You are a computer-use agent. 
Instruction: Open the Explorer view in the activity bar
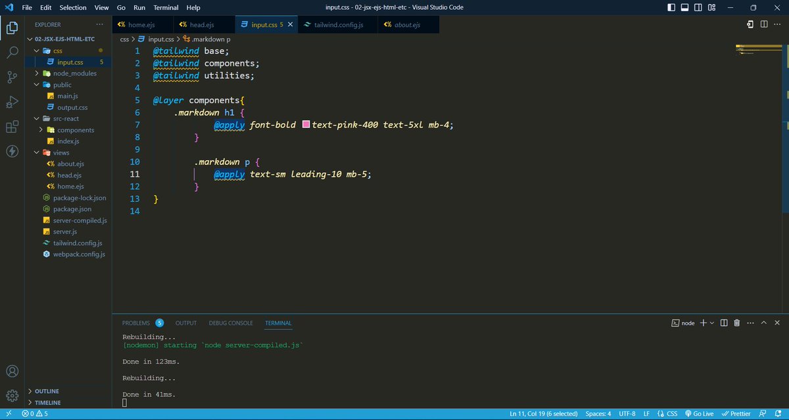click(12, 28)
